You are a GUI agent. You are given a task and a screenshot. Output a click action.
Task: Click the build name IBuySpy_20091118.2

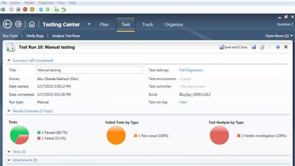tap(195, 95)
